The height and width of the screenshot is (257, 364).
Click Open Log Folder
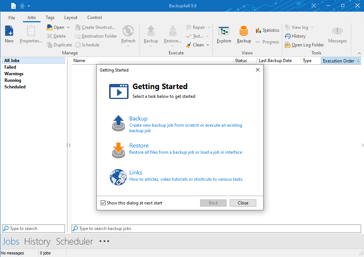coord(304,45)
